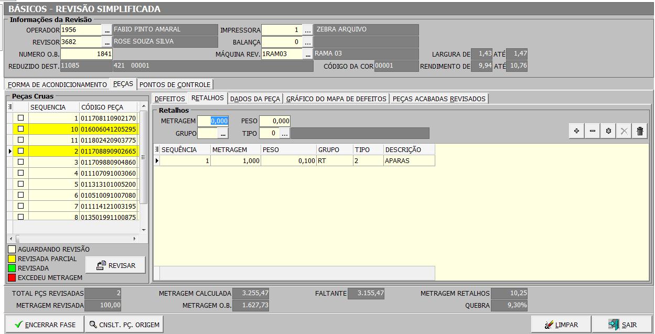Toggle checkbox for sequence 5 piece
Image resolution: width=655 pixels, height=334 pixels.
coord(21,184)
